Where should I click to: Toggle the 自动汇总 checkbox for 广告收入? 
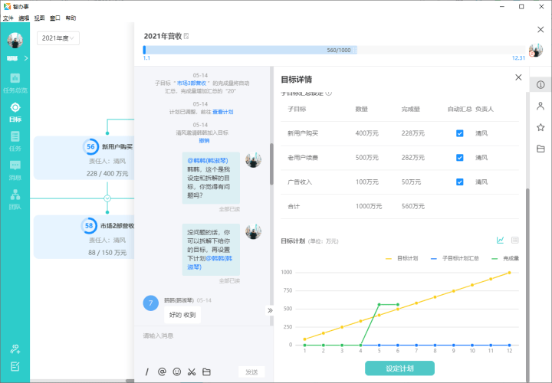[459, 182]
